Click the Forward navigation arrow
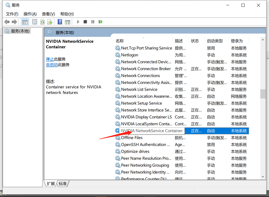The width and height of the screenshot is (269, 197). (x=14, y=22)
